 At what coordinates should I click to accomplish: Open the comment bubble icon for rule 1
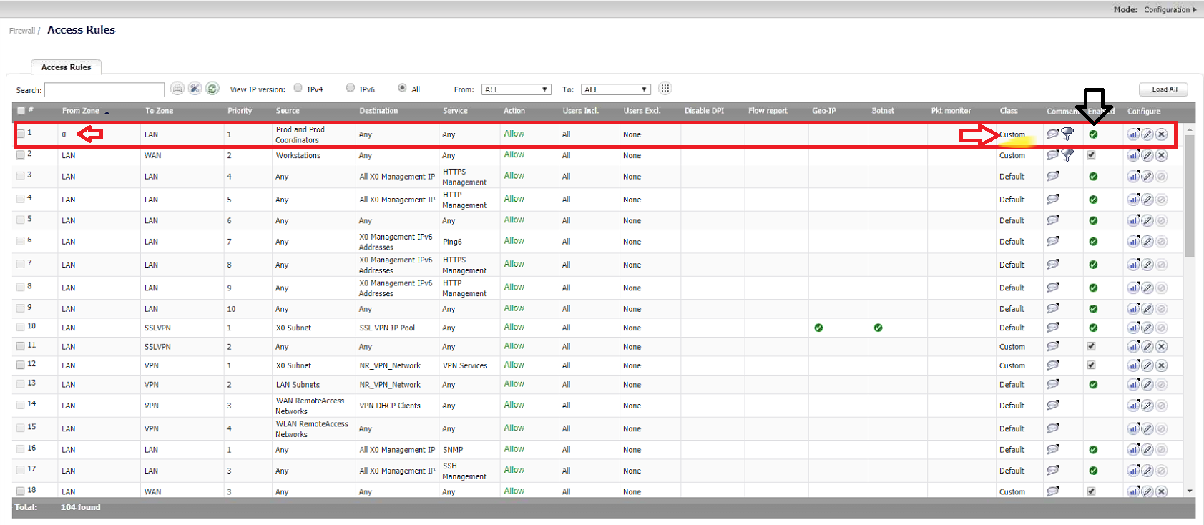(1053, 134)
